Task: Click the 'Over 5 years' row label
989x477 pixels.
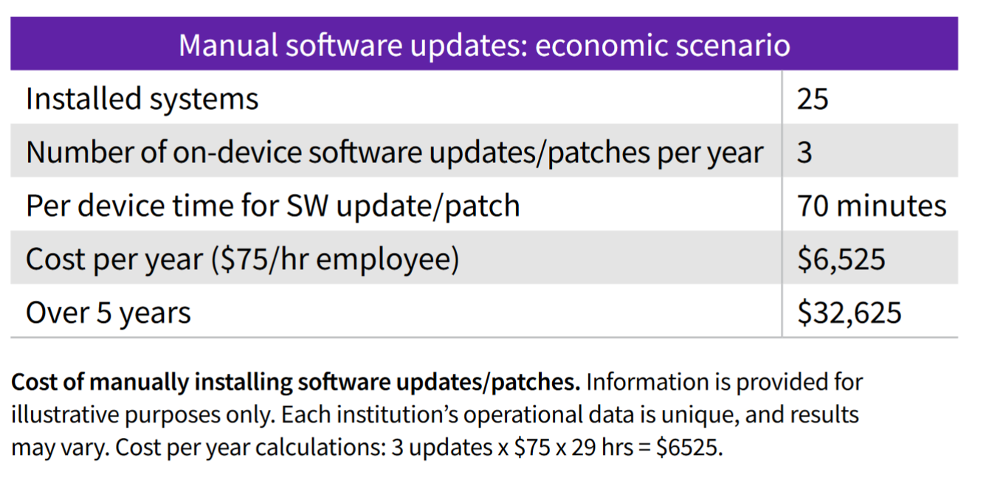Action: click(x=108, y=313)
